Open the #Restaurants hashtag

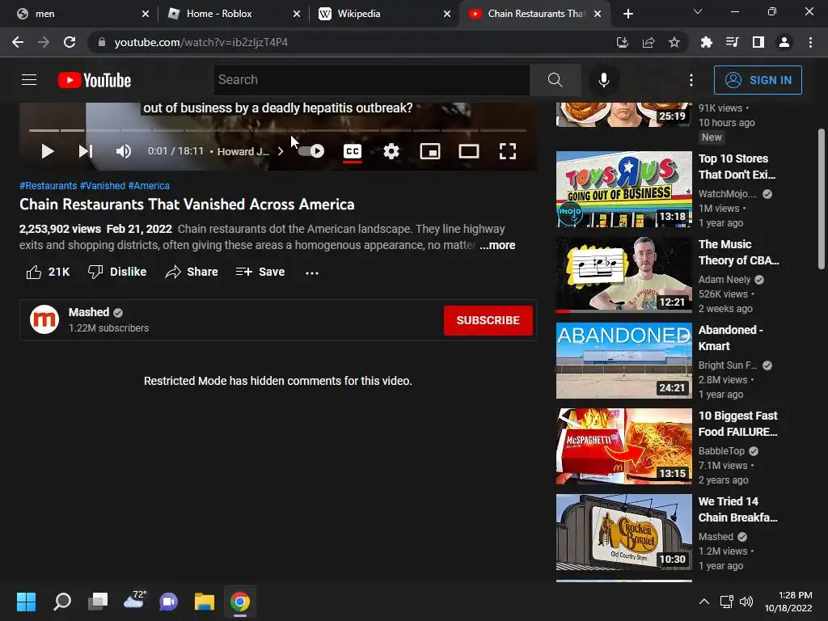(x=48, y=186)
